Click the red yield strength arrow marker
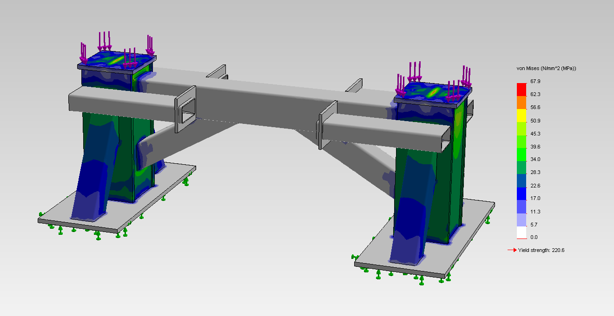 512,250
